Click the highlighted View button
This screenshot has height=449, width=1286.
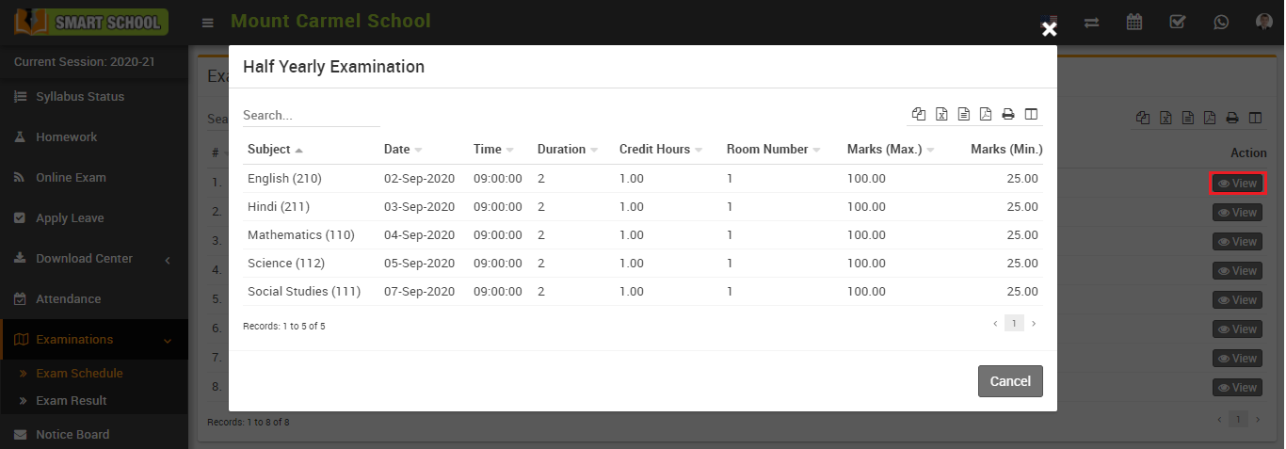coord(1237,184)
